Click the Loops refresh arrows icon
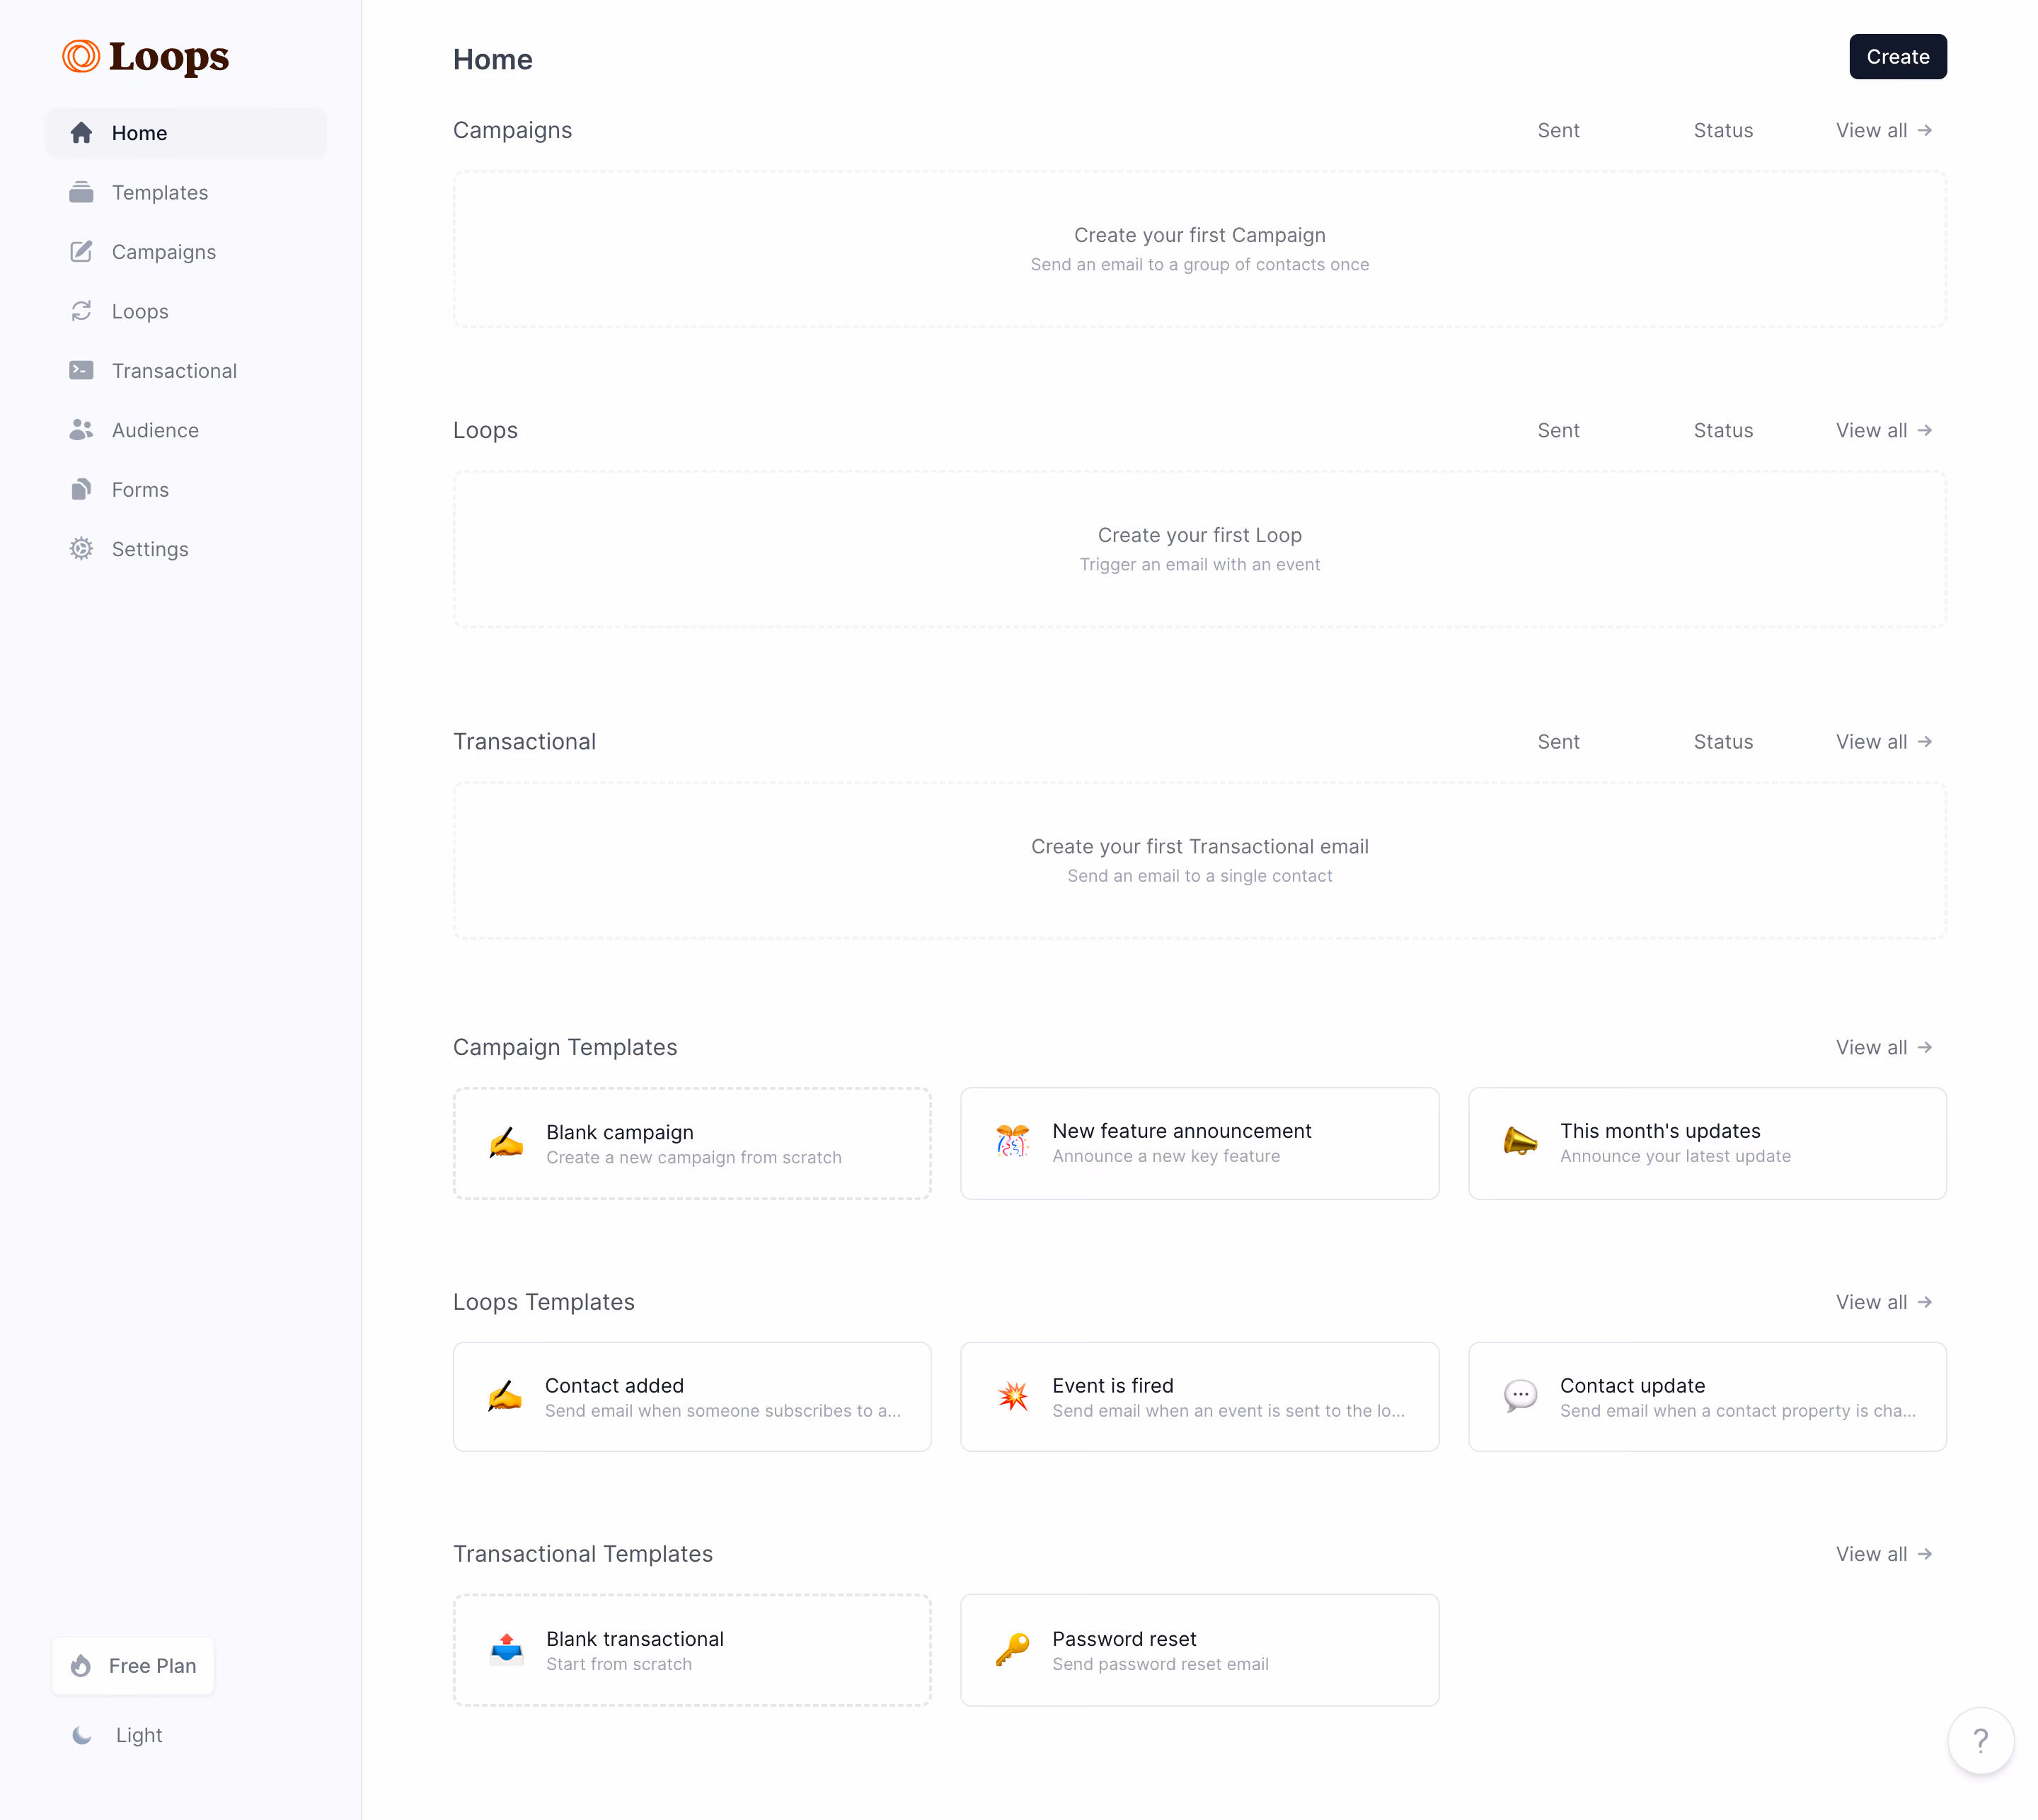 (x=81, y=311)
